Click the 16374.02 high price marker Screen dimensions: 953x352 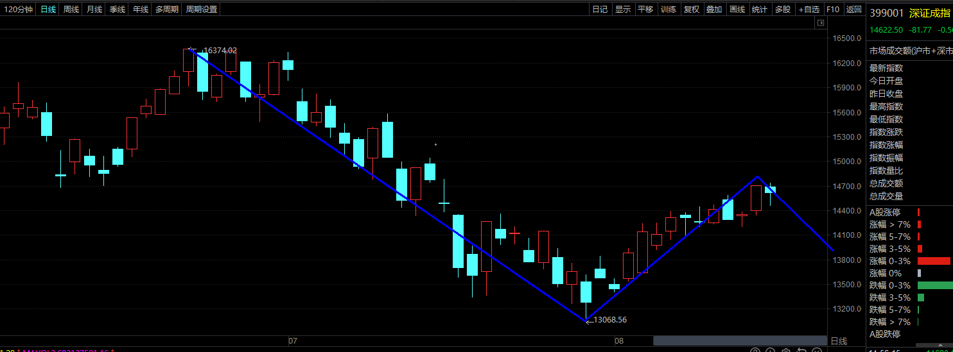point(220,50)
